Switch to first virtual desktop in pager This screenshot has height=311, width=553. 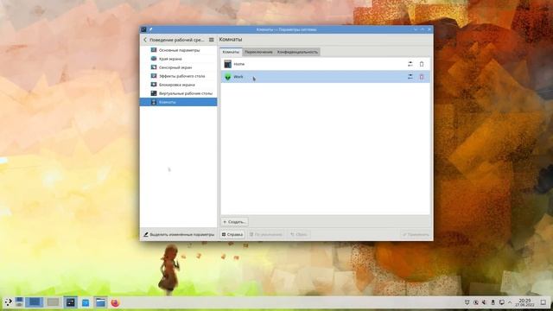coord(35,302)
